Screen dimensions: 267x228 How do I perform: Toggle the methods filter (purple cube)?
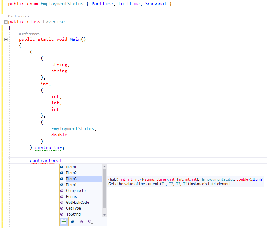(81, 222)
